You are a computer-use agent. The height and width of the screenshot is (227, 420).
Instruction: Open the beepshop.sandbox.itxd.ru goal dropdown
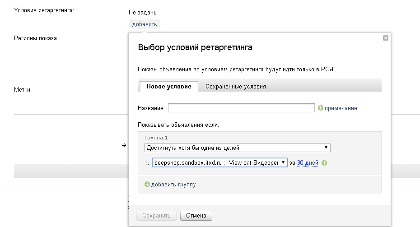pyautogui.click(x=219, y=162)
